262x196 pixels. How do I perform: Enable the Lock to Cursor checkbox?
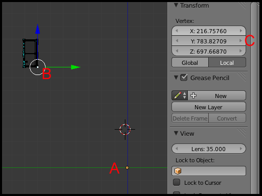coord(177,182)
